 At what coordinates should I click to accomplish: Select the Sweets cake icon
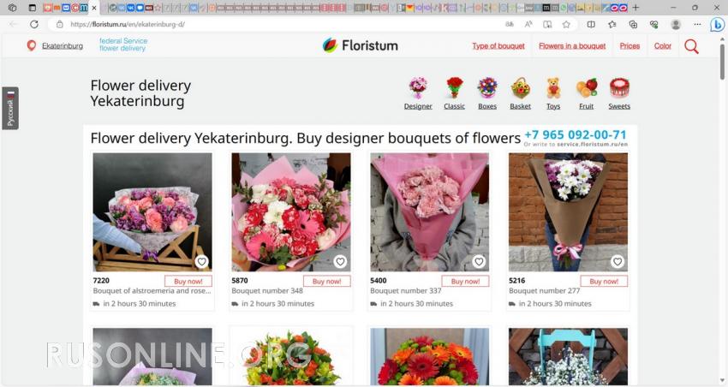pos(619,87)
